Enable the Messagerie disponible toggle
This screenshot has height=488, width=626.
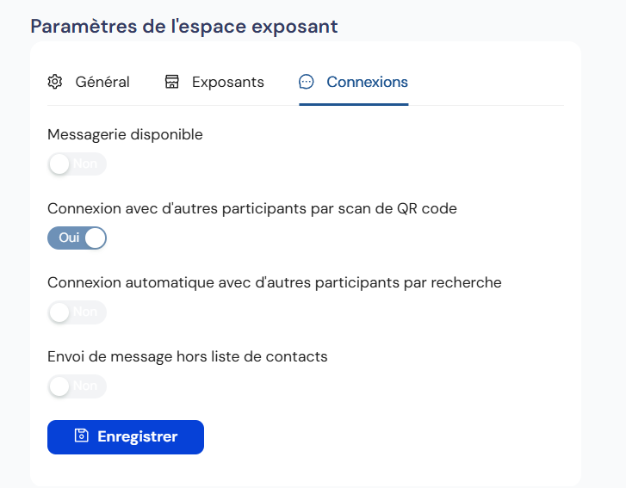tap(77, 164)
